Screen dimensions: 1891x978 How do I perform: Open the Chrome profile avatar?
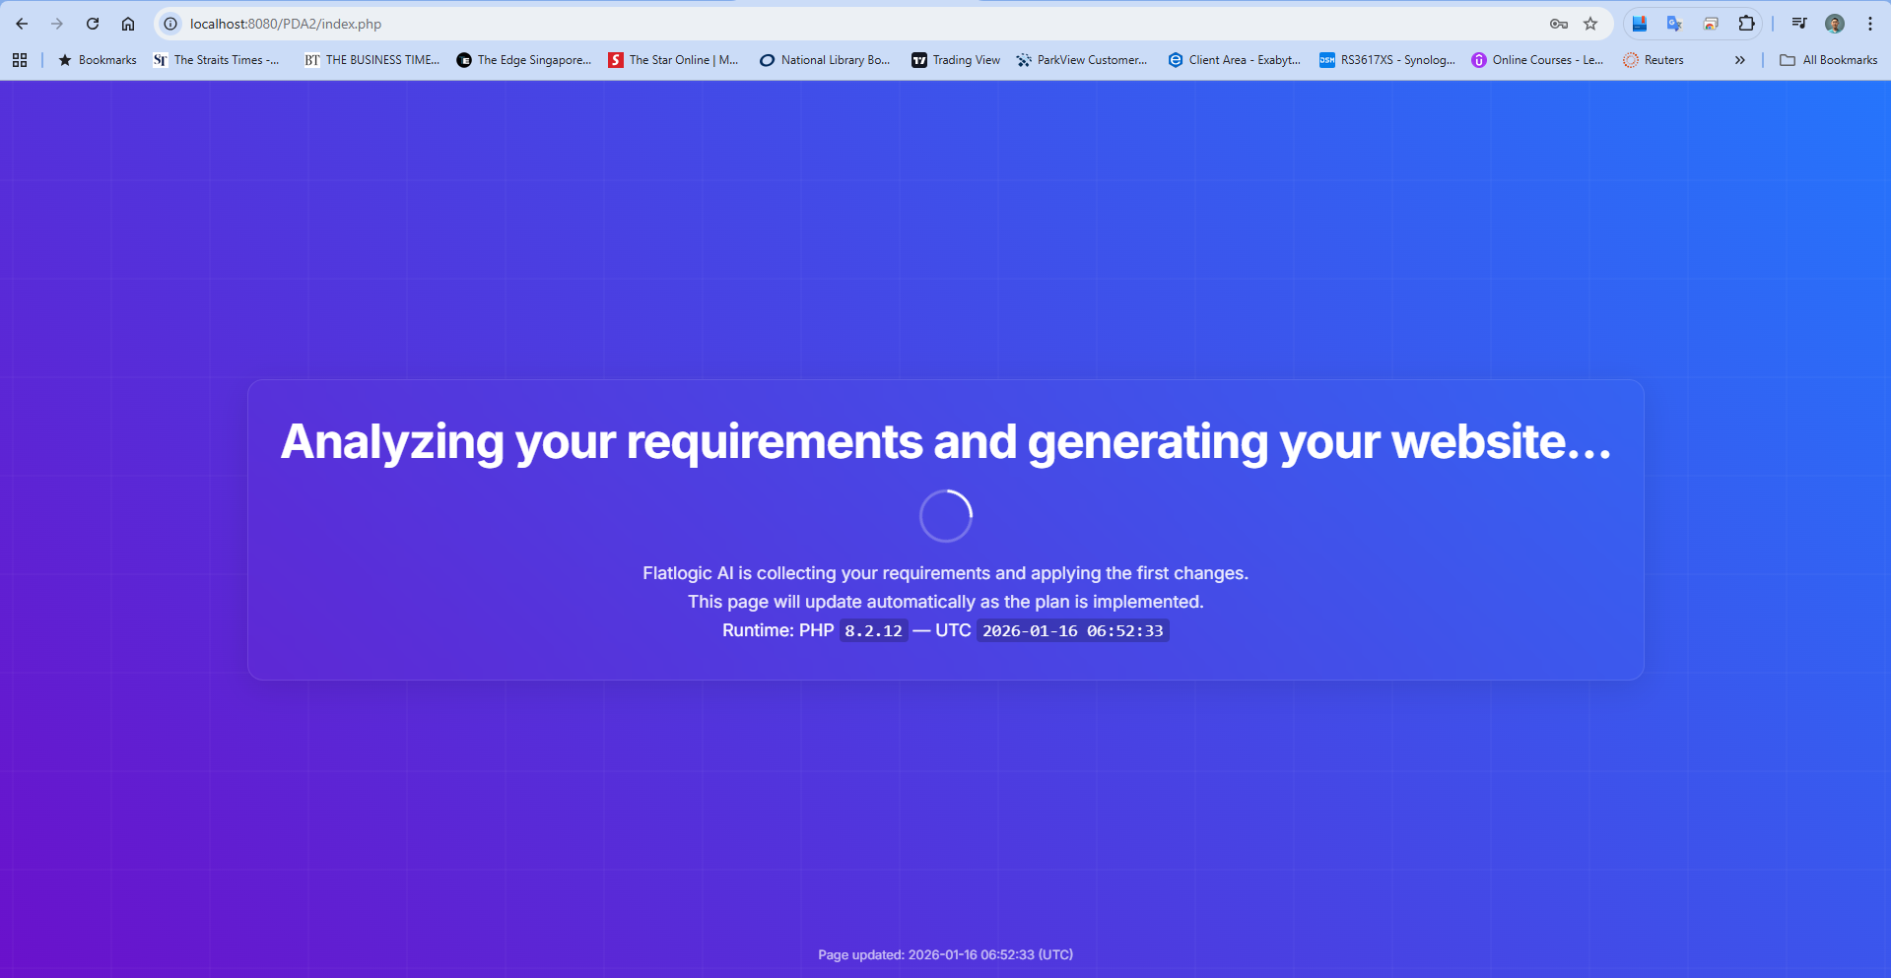[x=1835, y=24]
